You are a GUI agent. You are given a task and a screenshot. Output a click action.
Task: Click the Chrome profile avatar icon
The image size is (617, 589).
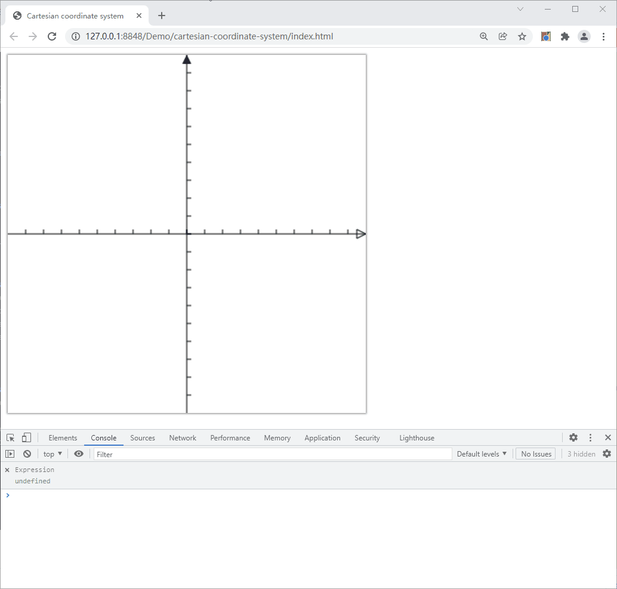584,36
